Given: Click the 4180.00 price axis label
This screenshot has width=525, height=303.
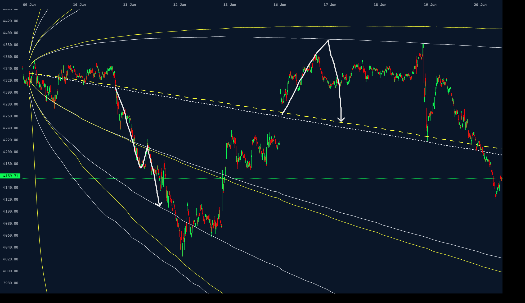Looking at the screenshot, I should tap(11, 164).
